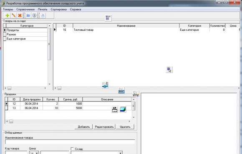The height and width of the screenshot is (154, 242).
Task: Open the Цена comparison operator dropdown
Action: (x=37, y=153)
